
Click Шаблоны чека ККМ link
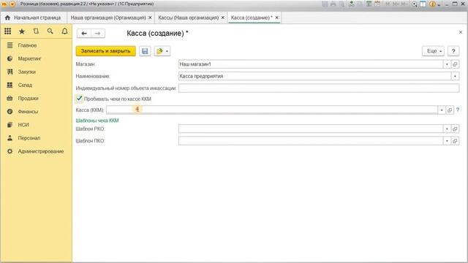tap(97, 121)
